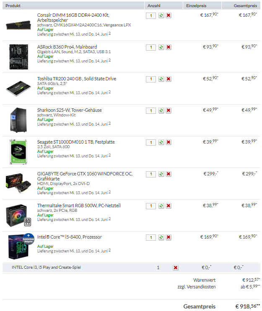Viewport: 262px width, 311px height.
Task: Click the Gesamtpreis column header
Action: (x=245, y=6)
